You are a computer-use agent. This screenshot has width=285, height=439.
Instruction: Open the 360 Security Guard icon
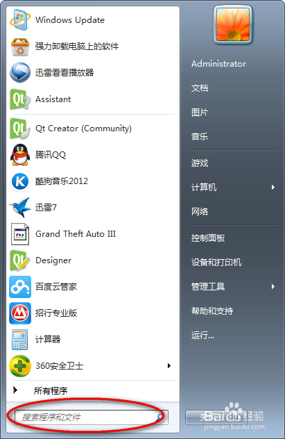click(x=20, y=366)
